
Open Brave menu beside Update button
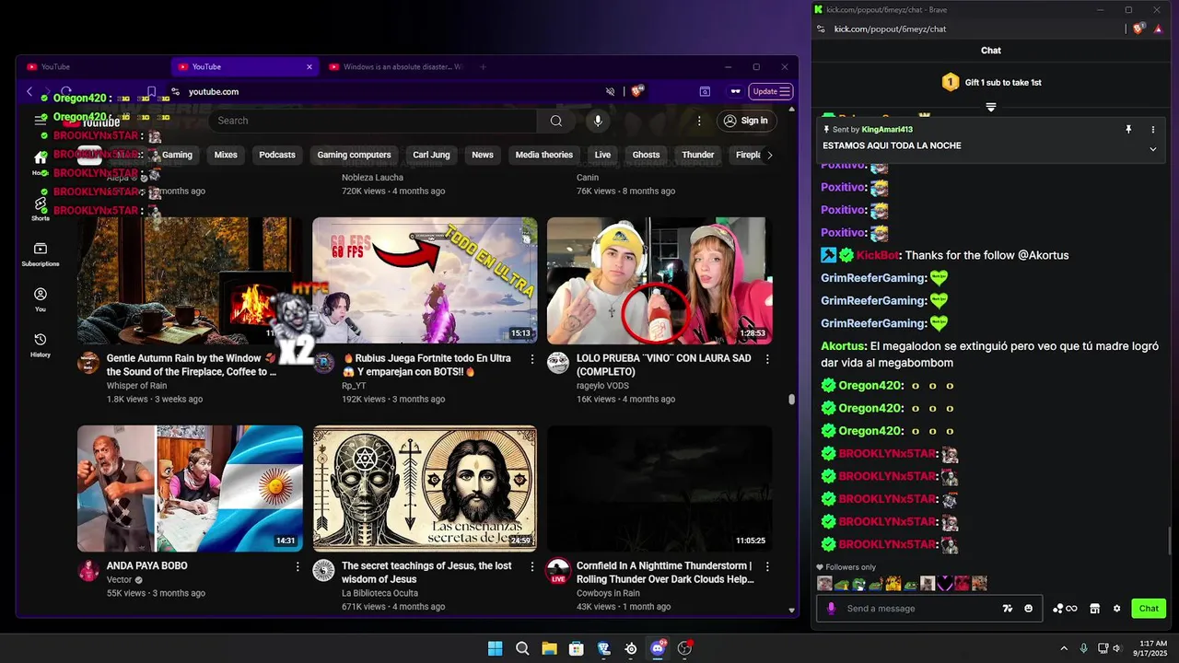(x=785, y=91)
